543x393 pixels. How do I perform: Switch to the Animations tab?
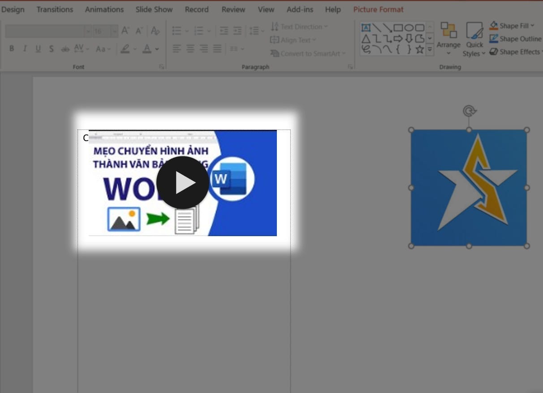[104, 9]
